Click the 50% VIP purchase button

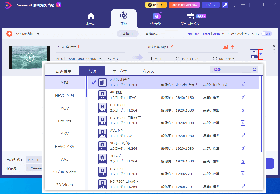point(184,5)
